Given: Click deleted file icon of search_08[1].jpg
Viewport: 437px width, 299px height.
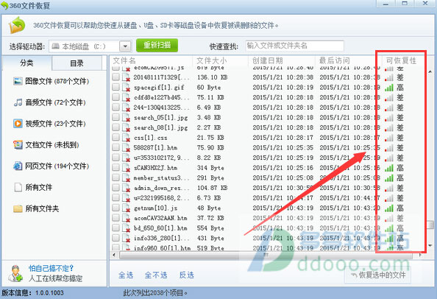Looking at the screenshot, I should point(127,127).
